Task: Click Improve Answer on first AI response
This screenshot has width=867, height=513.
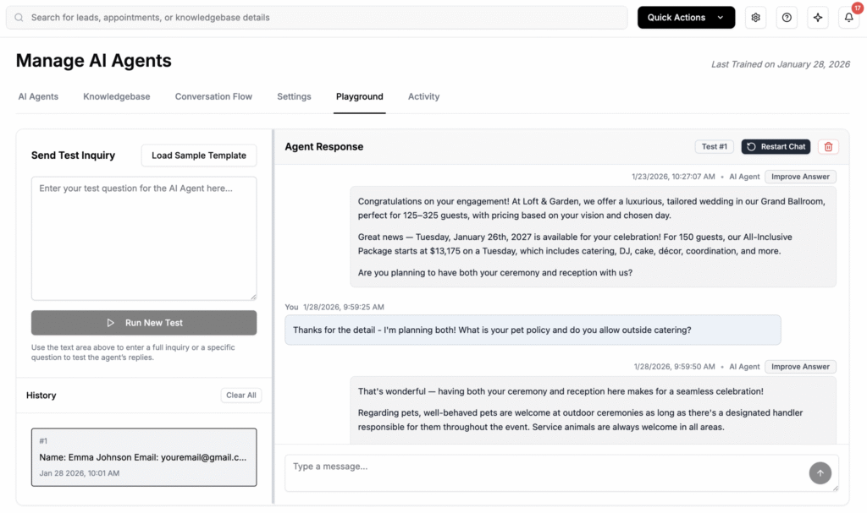Action: (x=800, y=177)
